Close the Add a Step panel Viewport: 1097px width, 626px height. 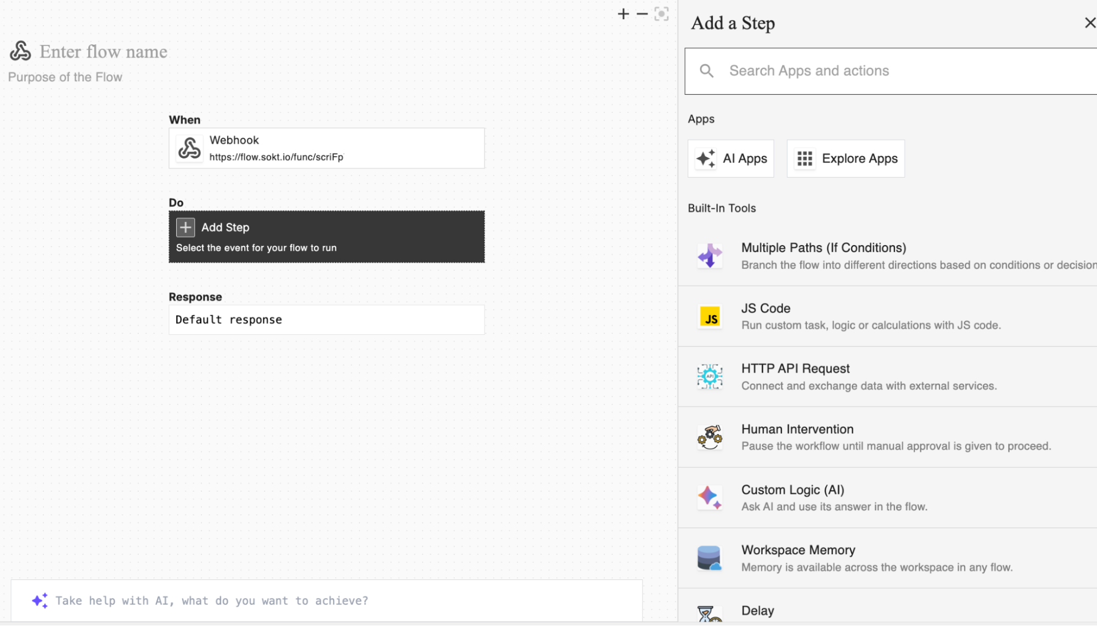[1089, 22]
